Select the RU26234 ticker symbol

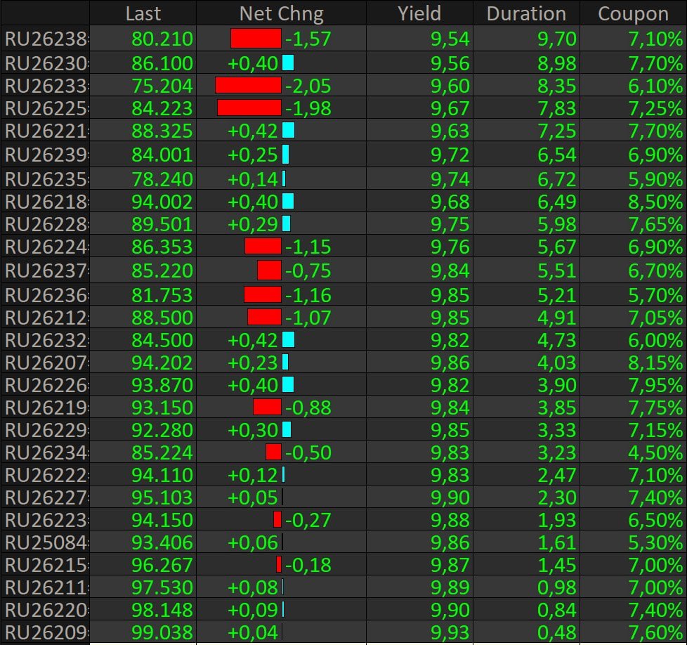pos(46,452)
